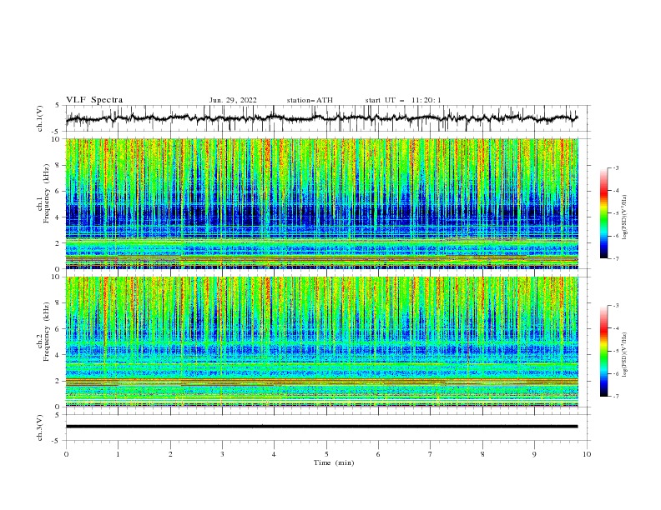Click the "7" tick on time axis

[431, 454]
